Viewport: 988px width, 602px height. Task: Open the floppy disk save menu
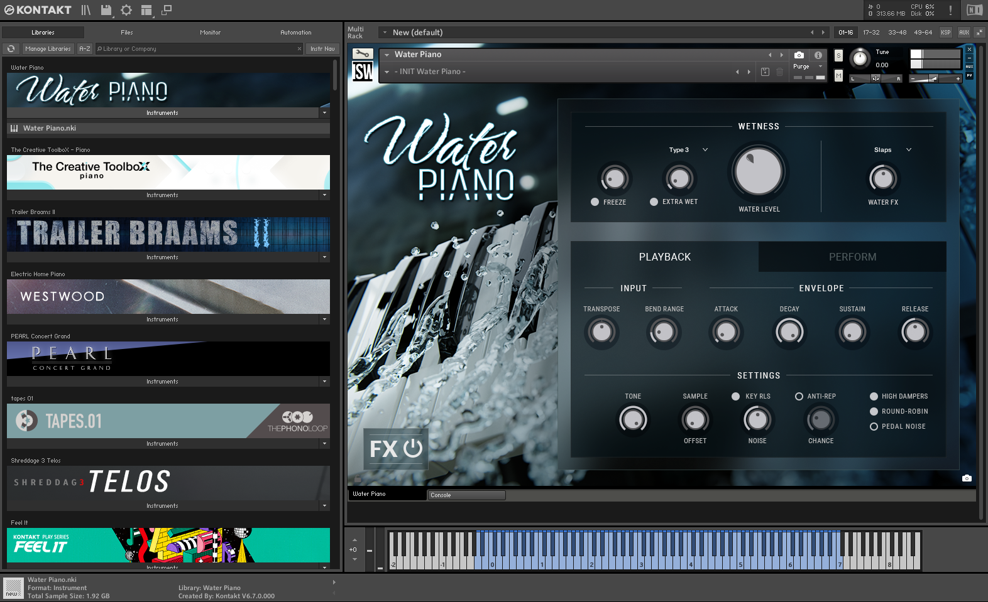[x=106, y=10]
